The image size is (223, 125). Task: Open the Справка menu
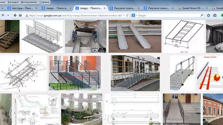(x=44, y=2)
